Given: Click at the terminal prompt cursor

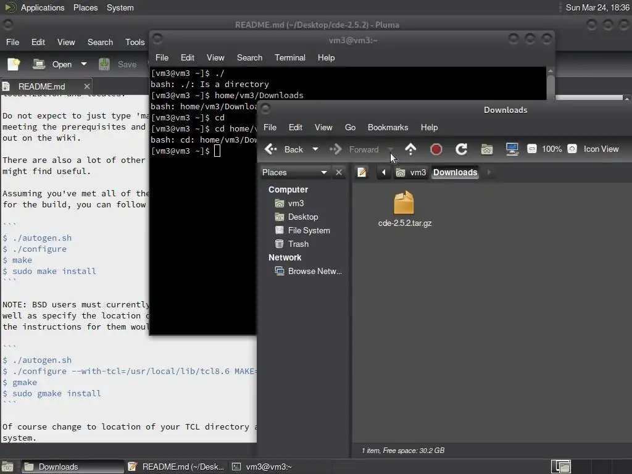Looking at the screenshot, I should 217,151.
